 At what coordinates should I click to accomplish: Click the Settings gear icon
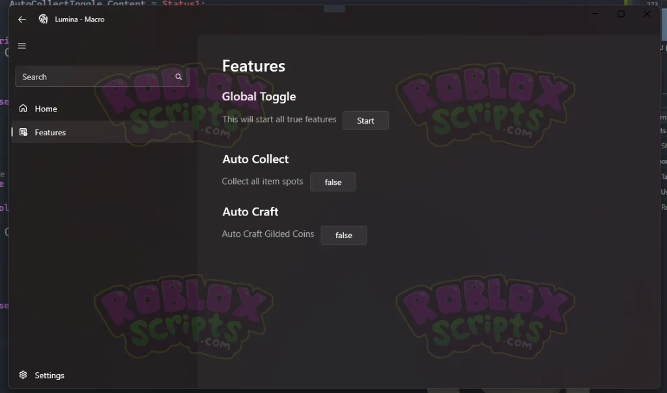click(23, 375)
